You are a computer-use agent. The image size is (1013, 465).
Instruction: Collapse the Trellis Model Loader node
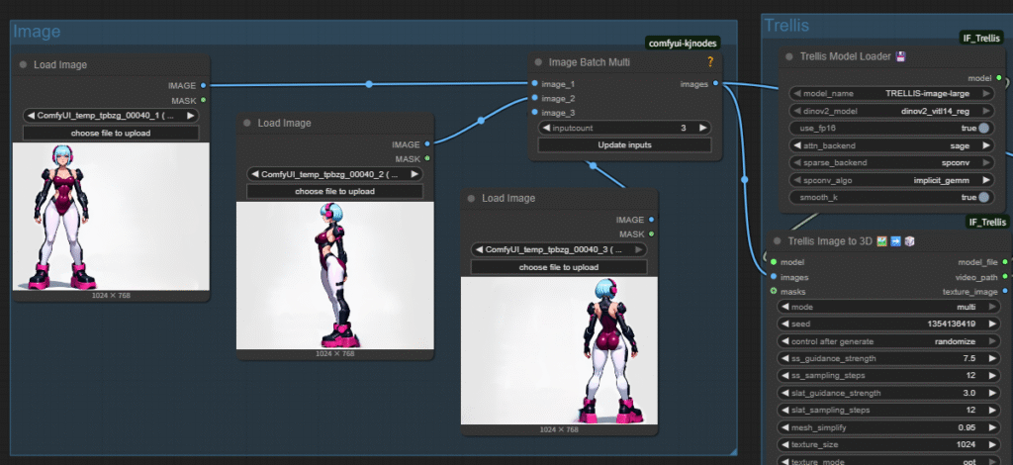click(x=787, y=56)
